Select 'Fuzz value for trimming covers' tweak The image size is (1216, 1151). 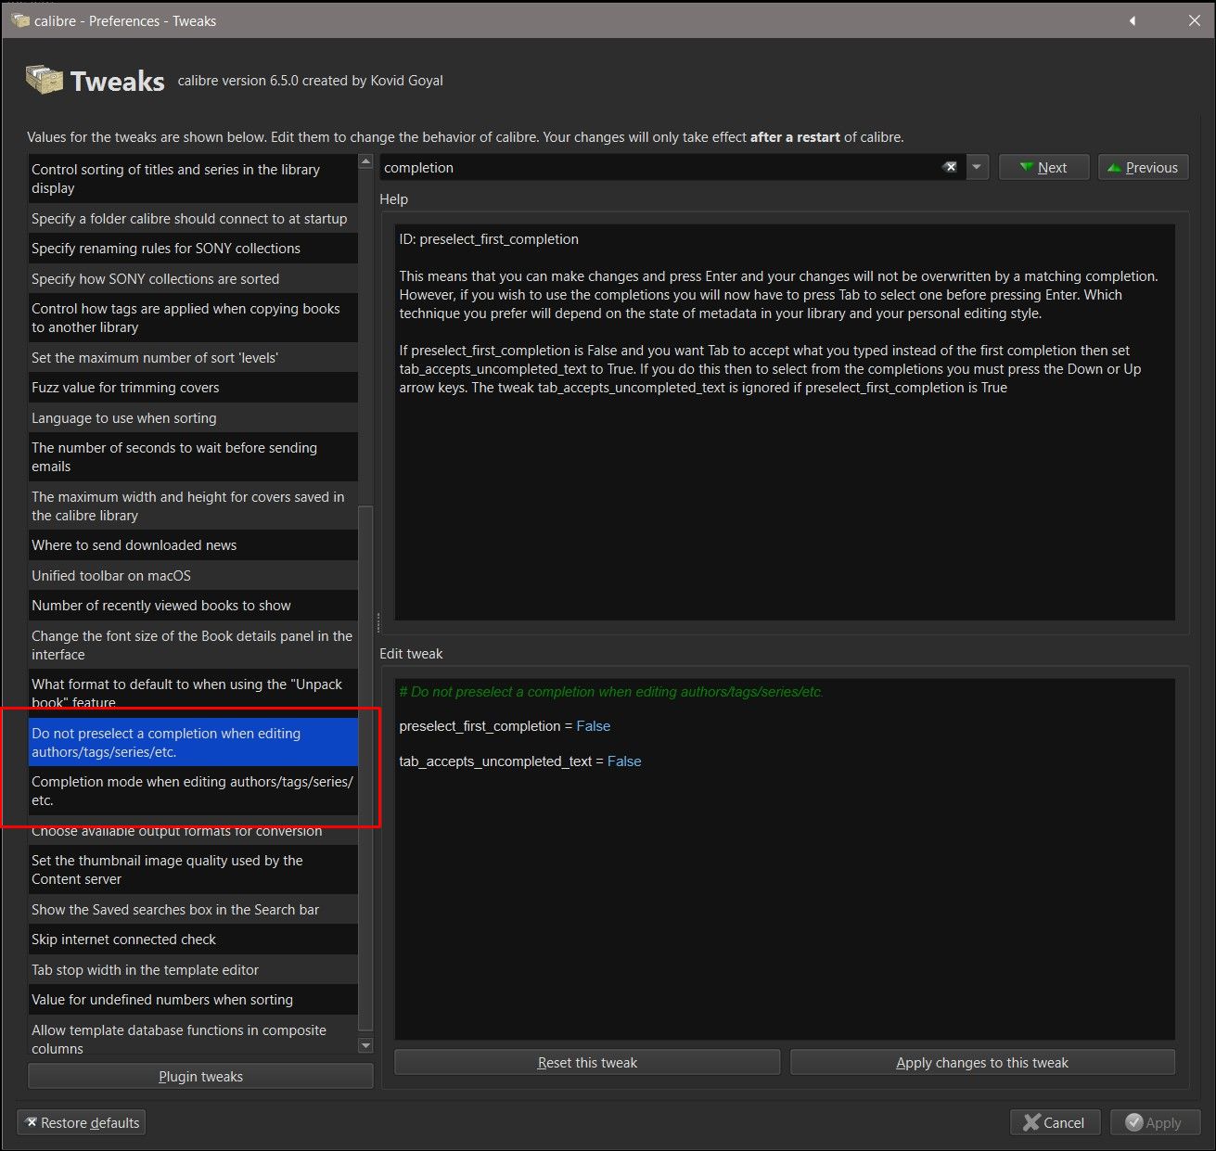point(193,388)
